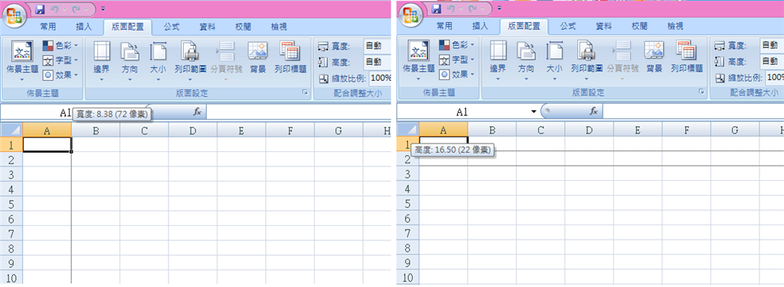Open 佈景主題 themes gallery in right window
This screenshot has width=784, height=287.
(419, 61)
